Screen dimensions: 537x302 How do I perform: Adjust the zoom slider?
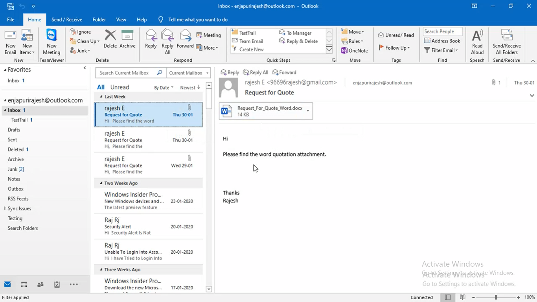click(x=496, y=297)
